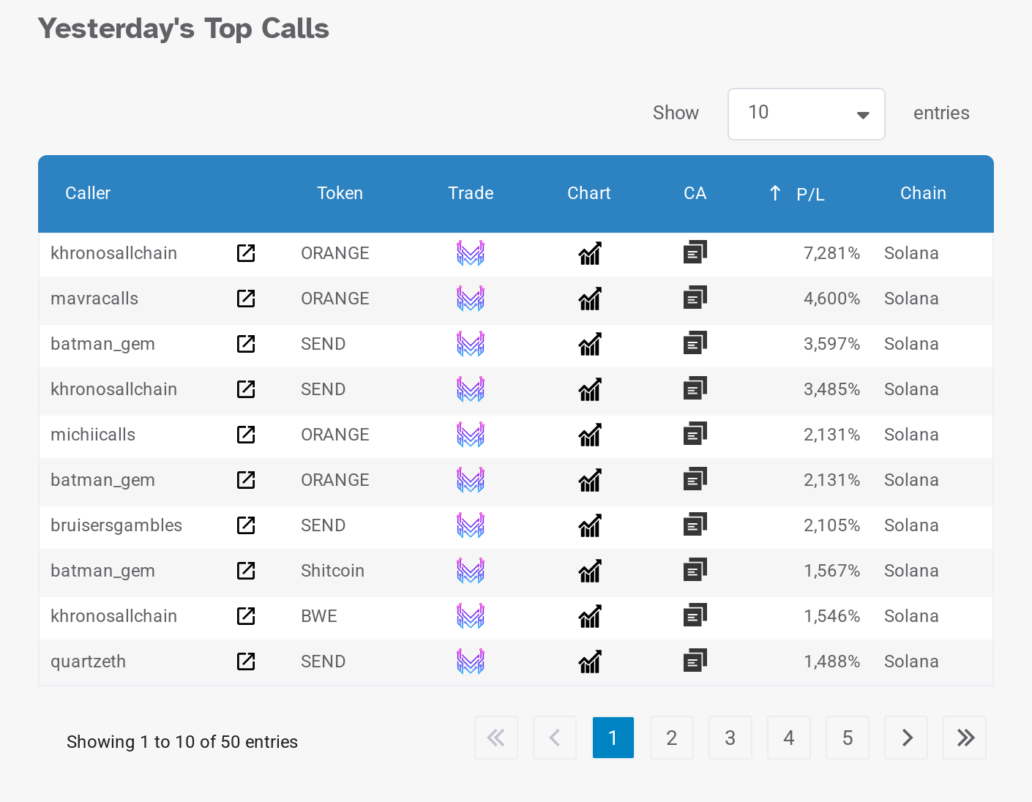
Task: Open chart icon in quartzeth SEND row
Action: 589,662
